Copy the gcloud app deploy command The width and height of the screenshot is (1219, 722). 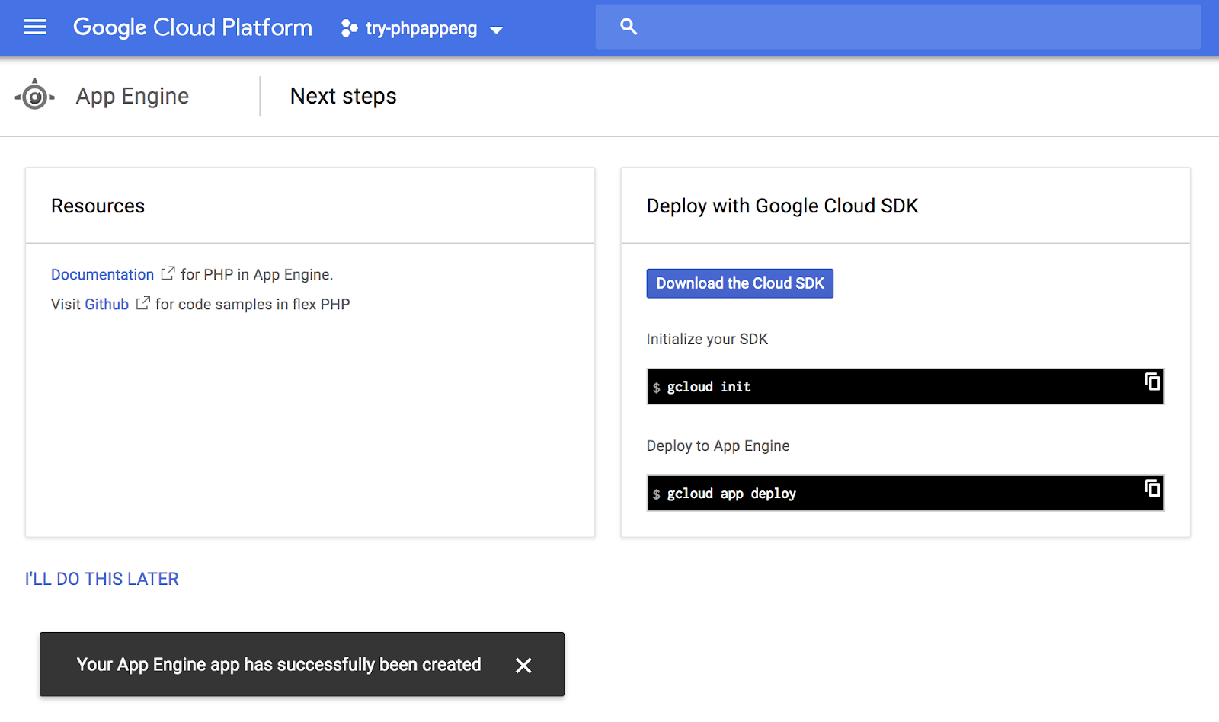[1153, 488]
